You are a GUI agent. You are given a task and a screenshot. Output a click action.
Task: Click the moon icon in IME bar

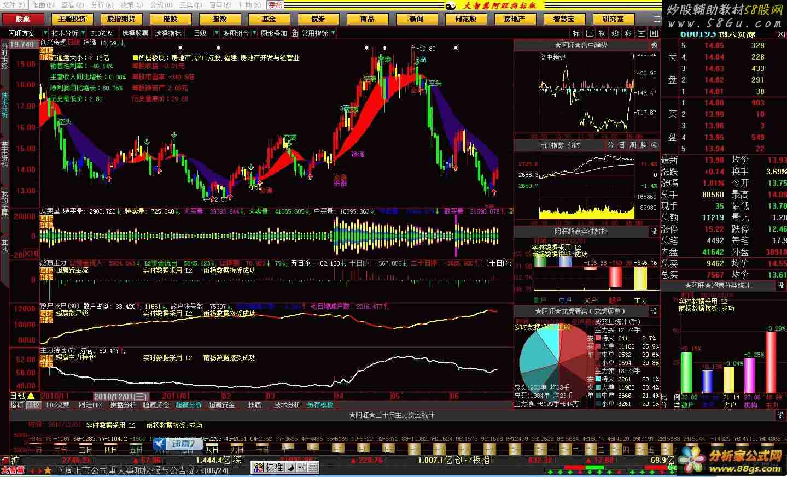pos(291,468)
